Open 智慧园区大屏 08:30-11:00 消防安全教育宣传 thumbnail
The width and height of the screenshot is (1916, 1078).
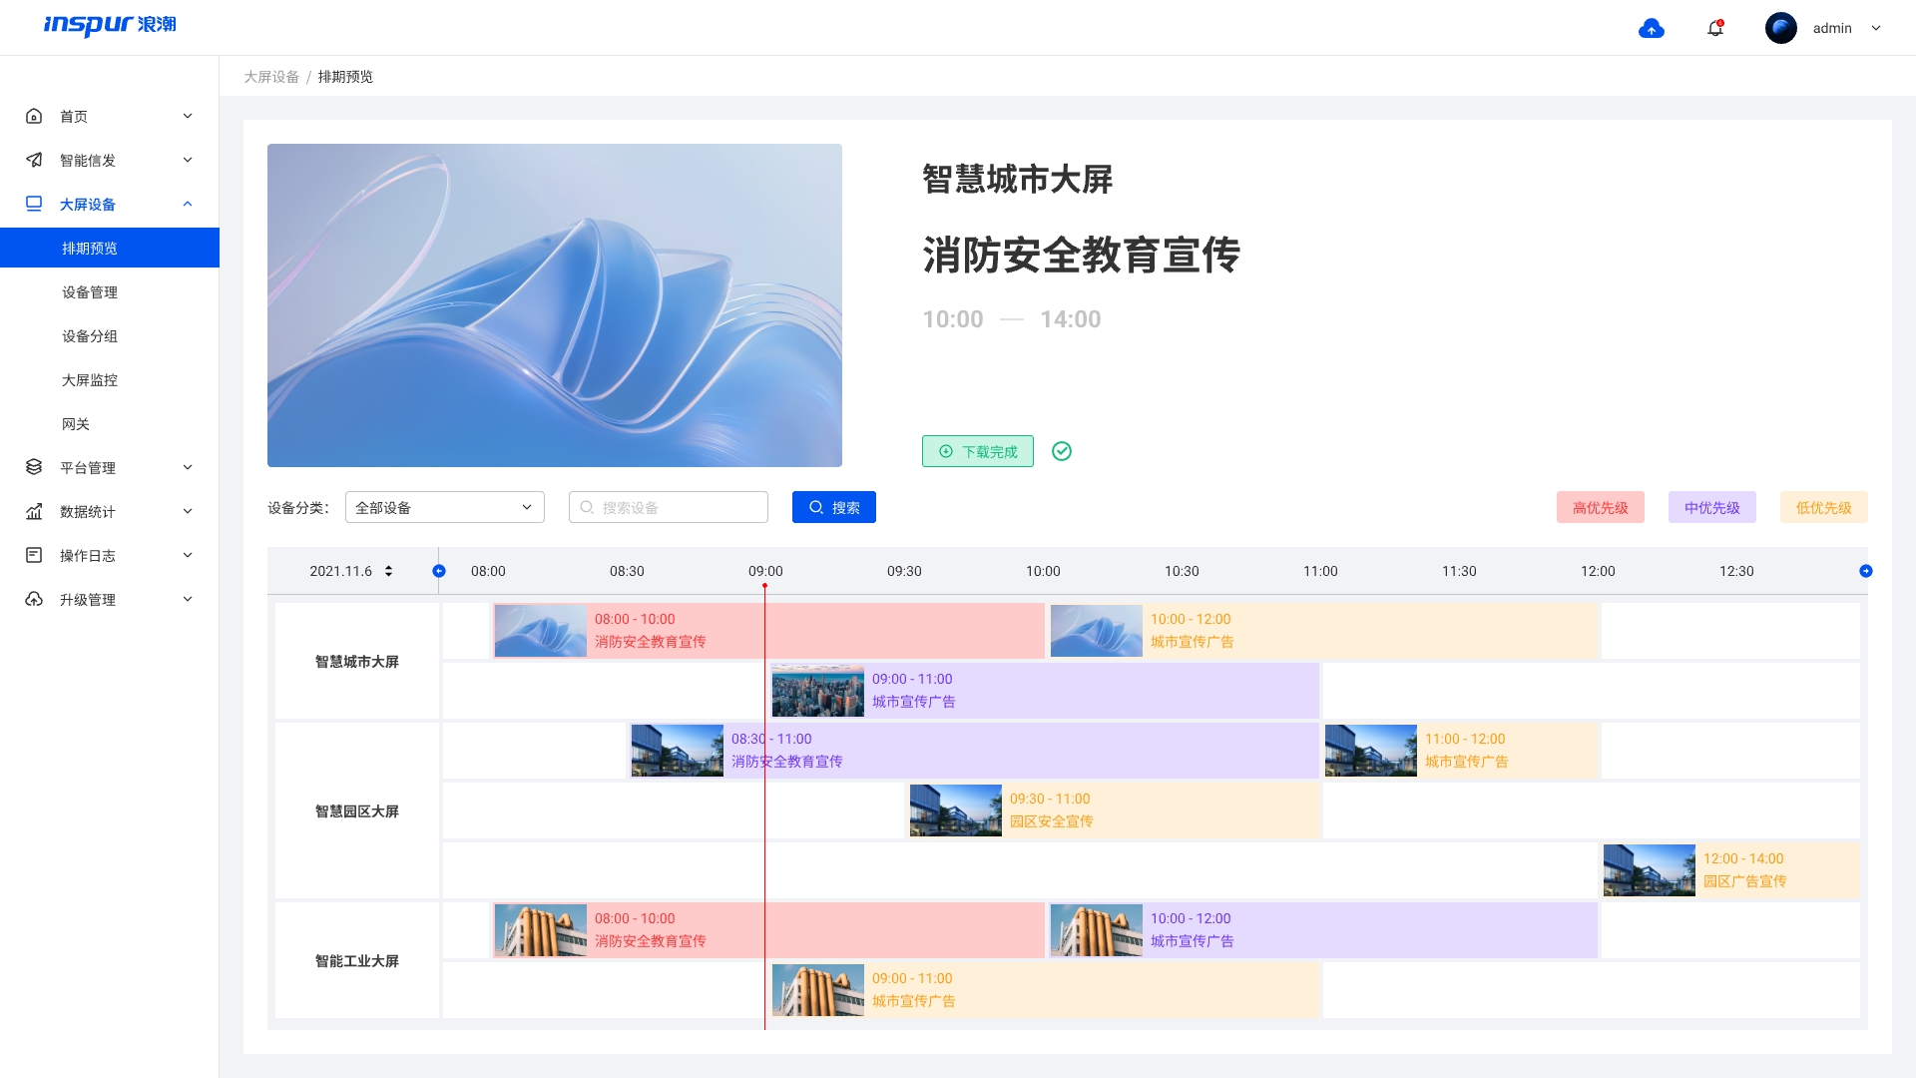click(x=678, y=751)
